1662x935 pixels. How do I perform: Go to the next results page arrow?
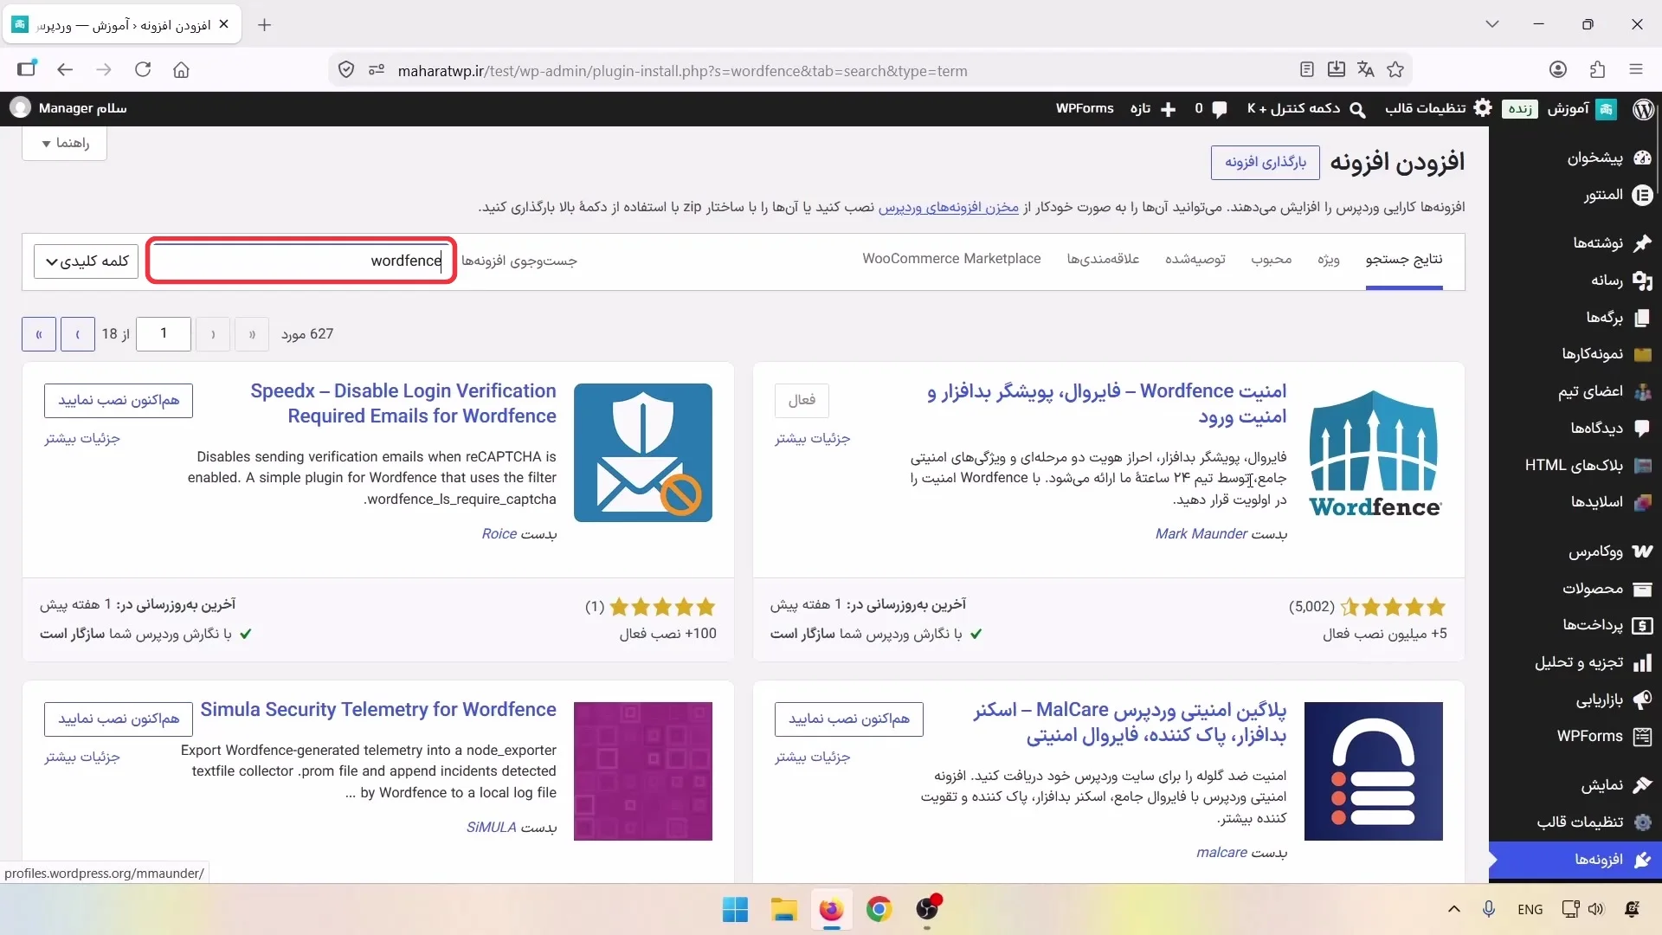[78, 334]
